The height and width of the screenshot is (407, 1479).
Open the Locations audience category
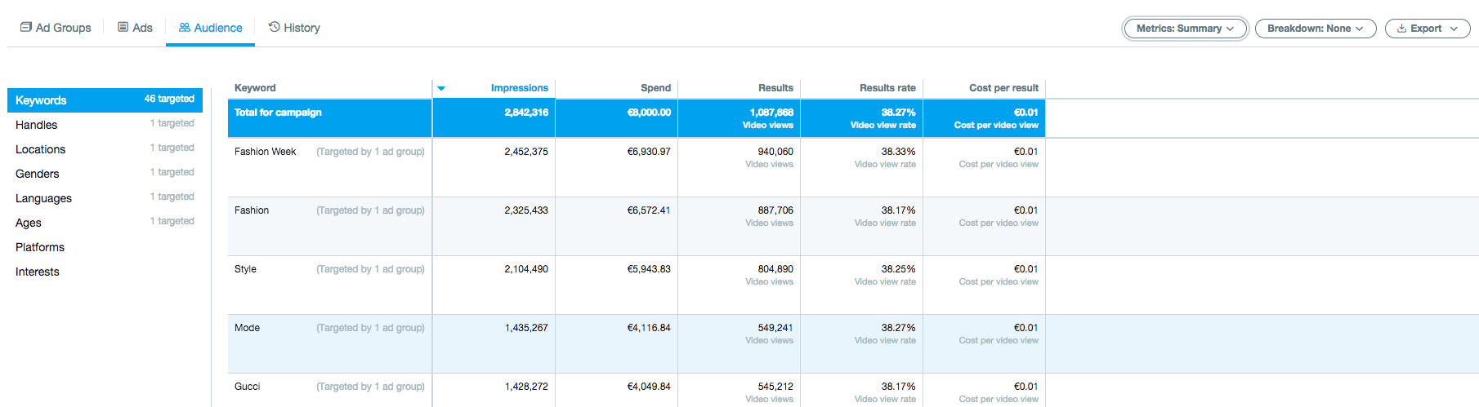(x=41, y=149)
